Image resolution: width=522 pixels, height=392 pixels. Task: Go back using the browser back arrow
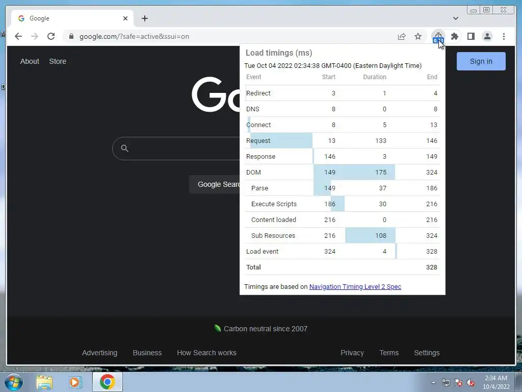tap(18, 36)
